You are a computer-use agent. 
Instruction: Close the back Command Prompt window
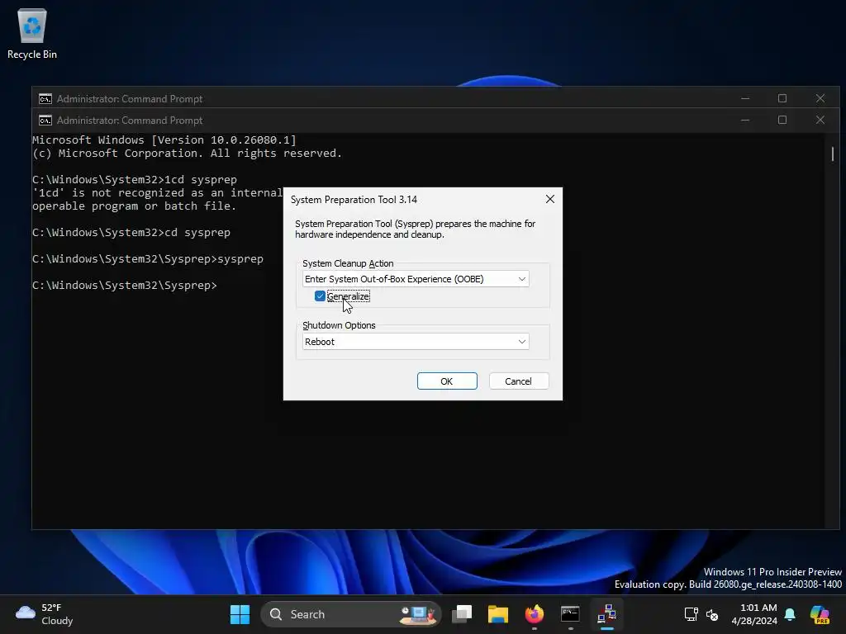(x=820, y=98)
